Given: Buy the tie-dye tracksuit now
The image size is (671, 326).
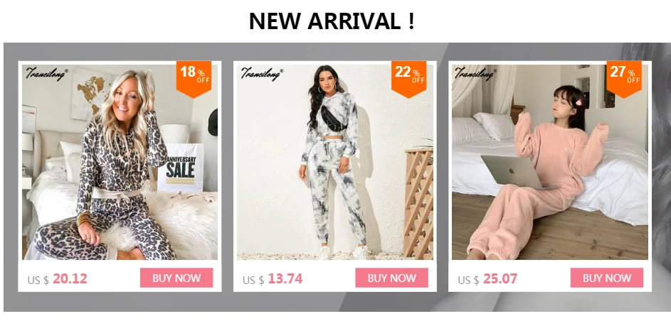Looking at the screenshot, I should (x=391, y=278).
